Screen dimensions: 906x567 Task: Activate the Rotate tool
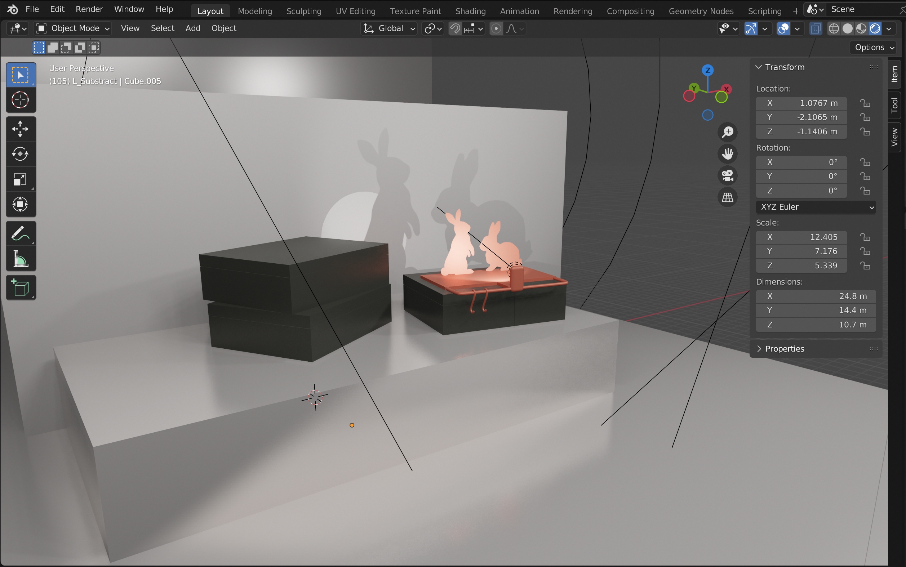coord(20,154)
